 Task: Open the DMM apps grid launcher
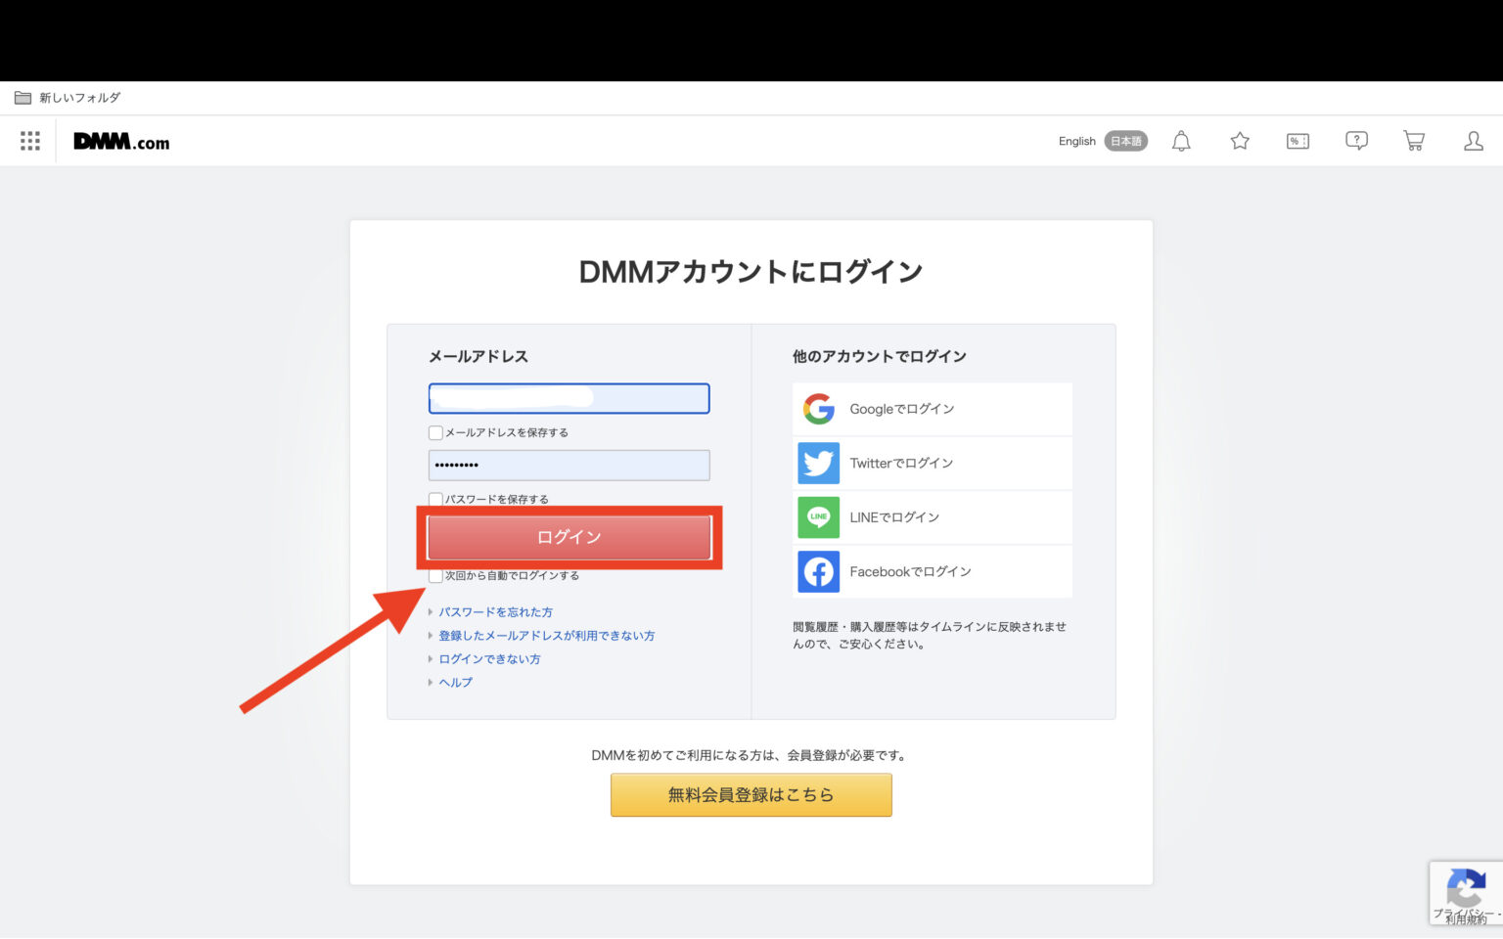pyautogui.click(x=29, y=140)
